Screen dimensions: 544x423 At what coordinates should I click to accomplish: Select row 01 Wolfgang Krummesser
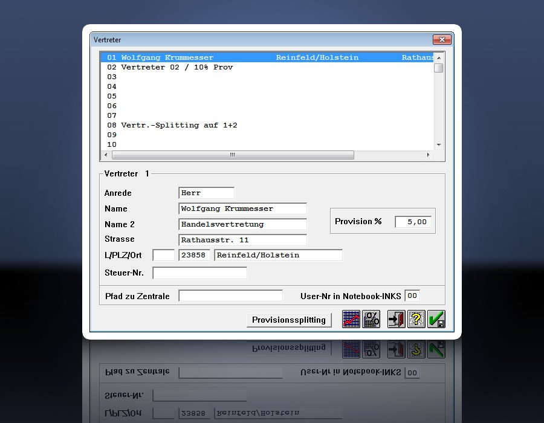[x=267, y=57]
